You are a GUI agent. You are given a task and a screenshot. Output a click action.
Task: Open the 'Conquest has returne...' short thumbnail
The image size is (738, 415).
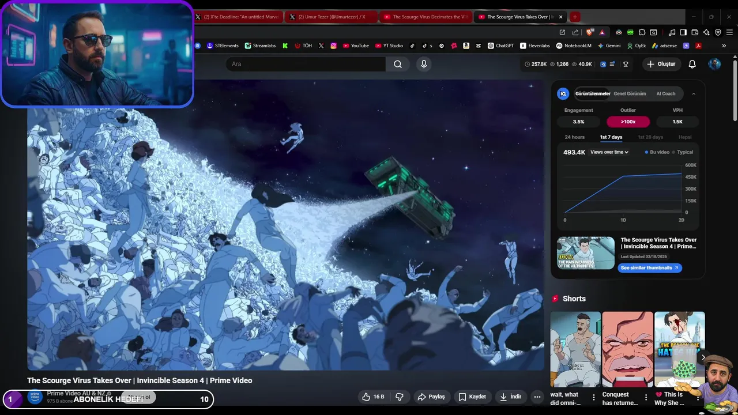tap(627, 349)
